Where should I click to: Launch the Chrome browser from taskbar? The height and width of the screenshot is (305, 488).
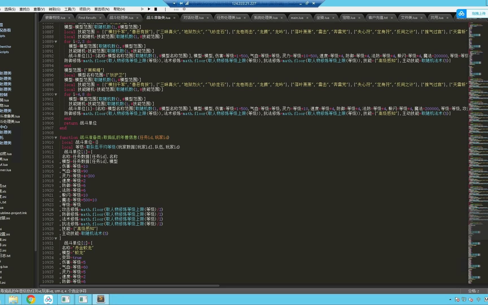tap(31, 299)
